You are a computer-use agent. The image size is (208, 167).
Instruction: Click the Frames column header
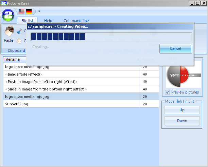click(150, 59)
